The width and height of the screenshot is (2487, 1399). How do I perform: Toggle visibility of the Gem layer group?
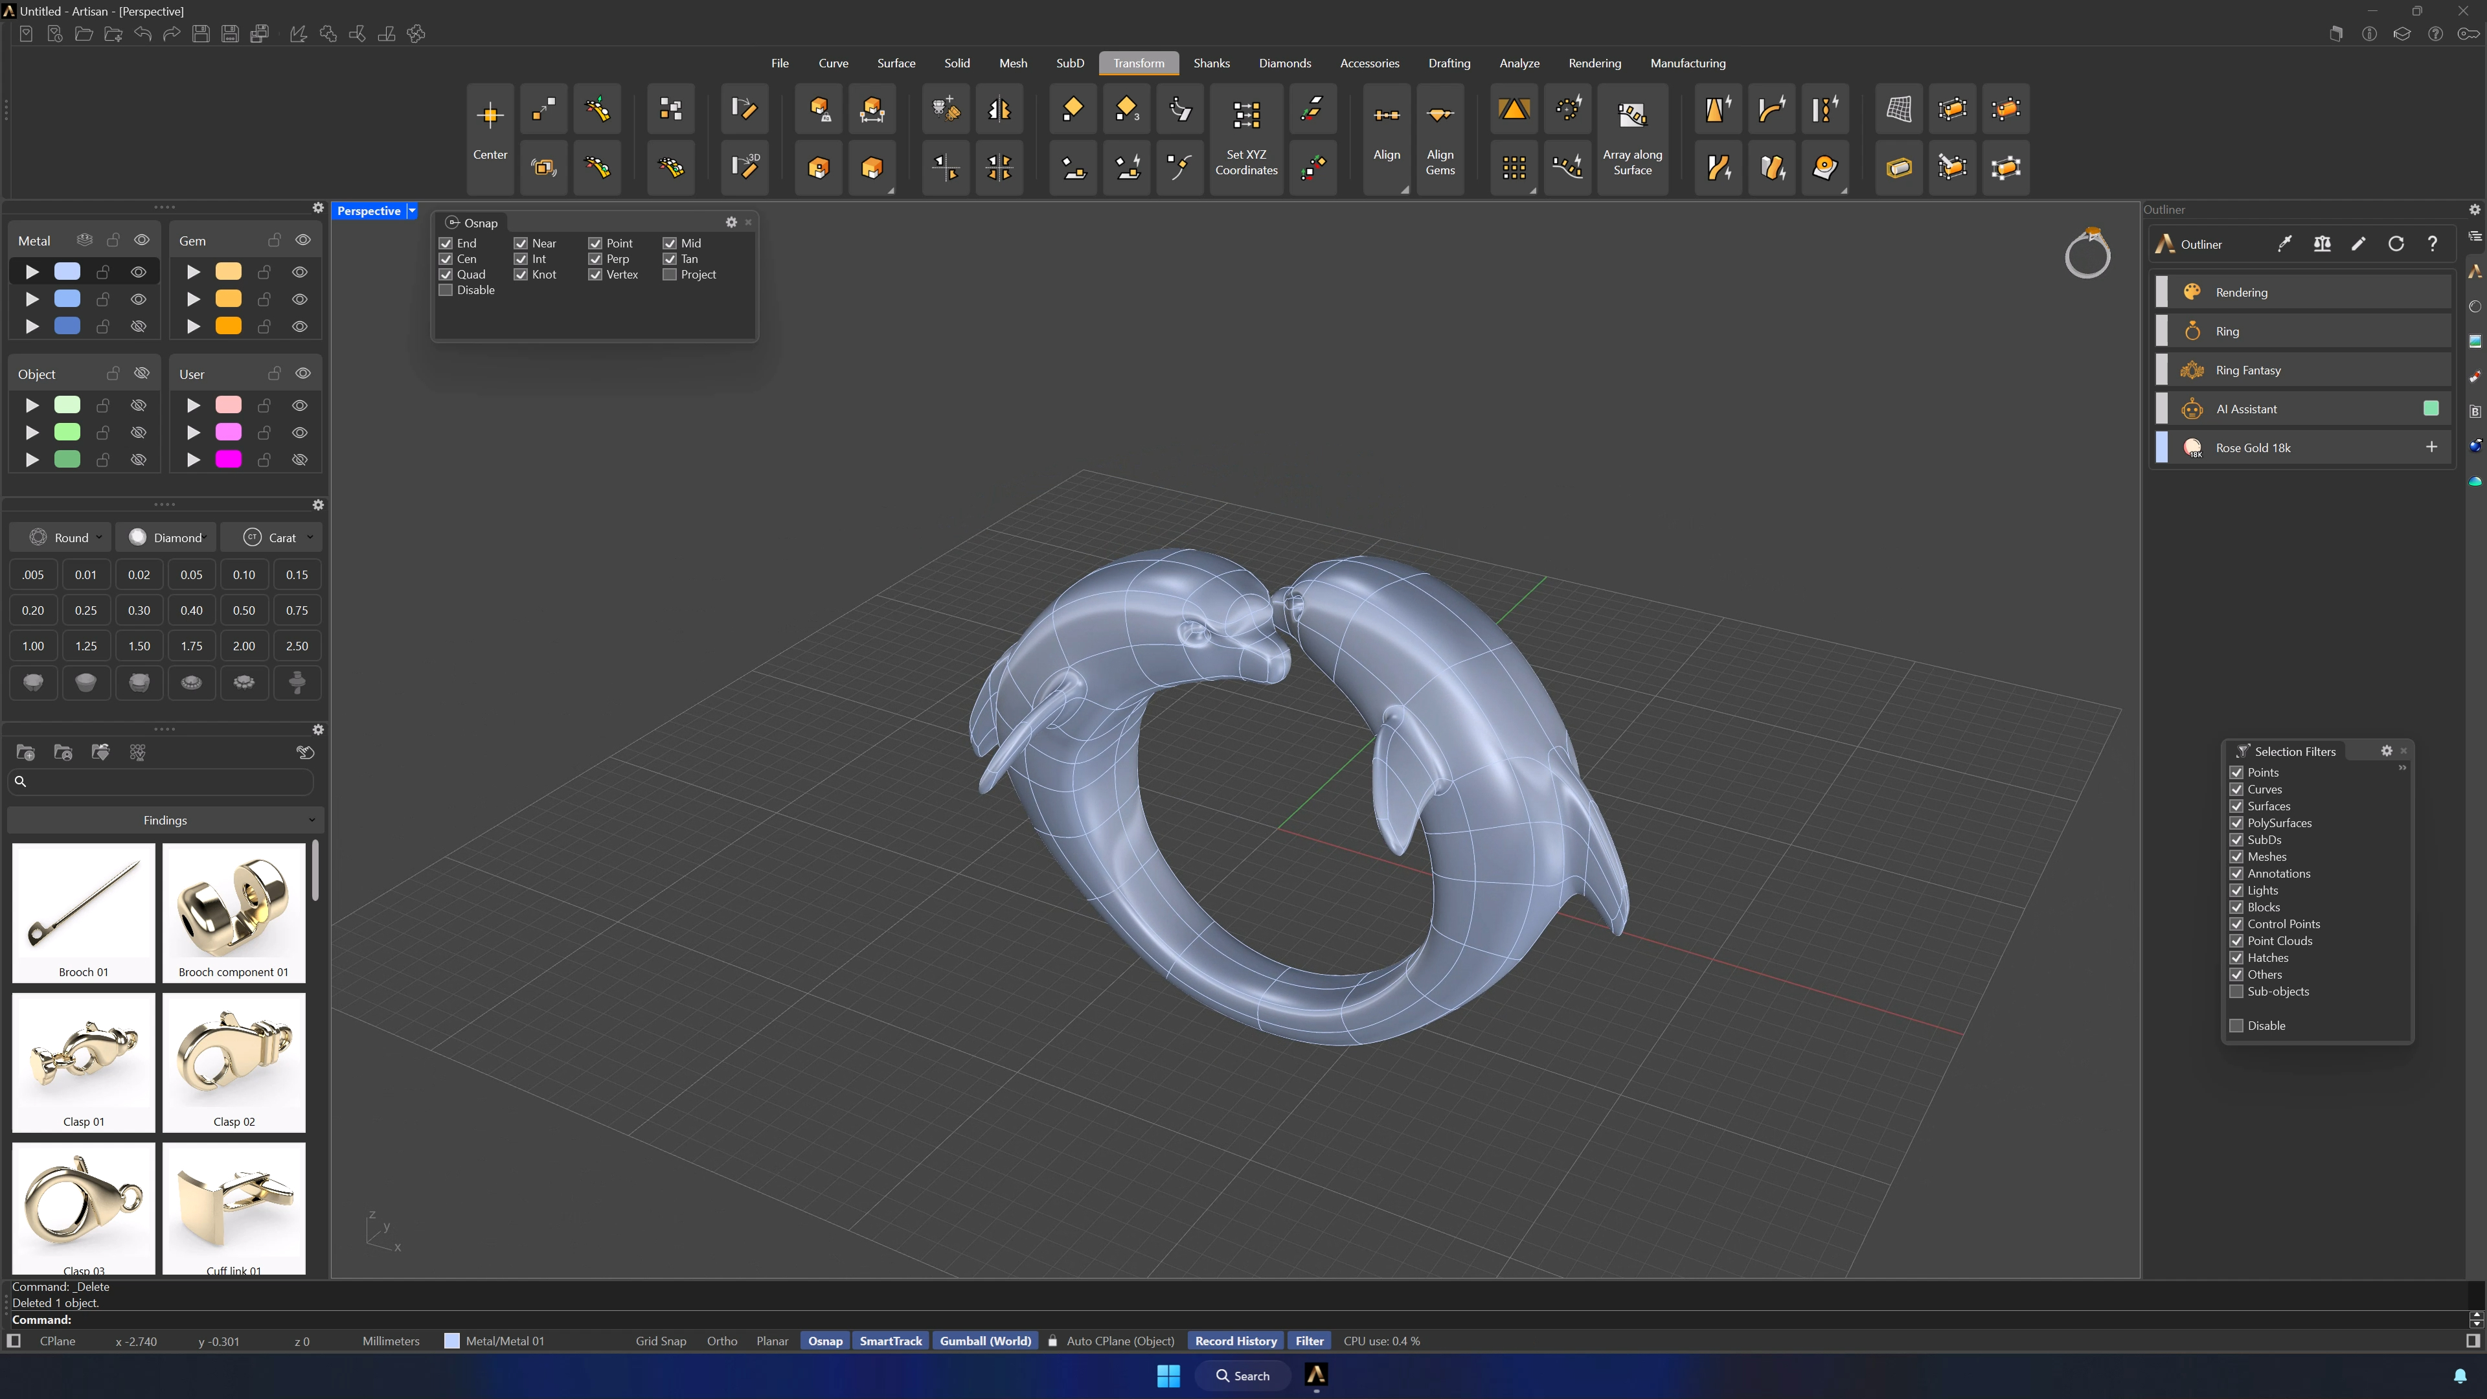303,240
